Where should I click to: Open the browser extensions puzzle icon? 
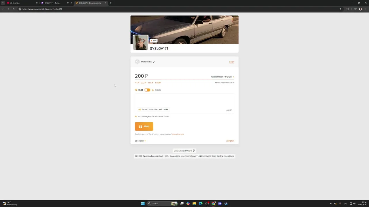click(x=348, y=9)
